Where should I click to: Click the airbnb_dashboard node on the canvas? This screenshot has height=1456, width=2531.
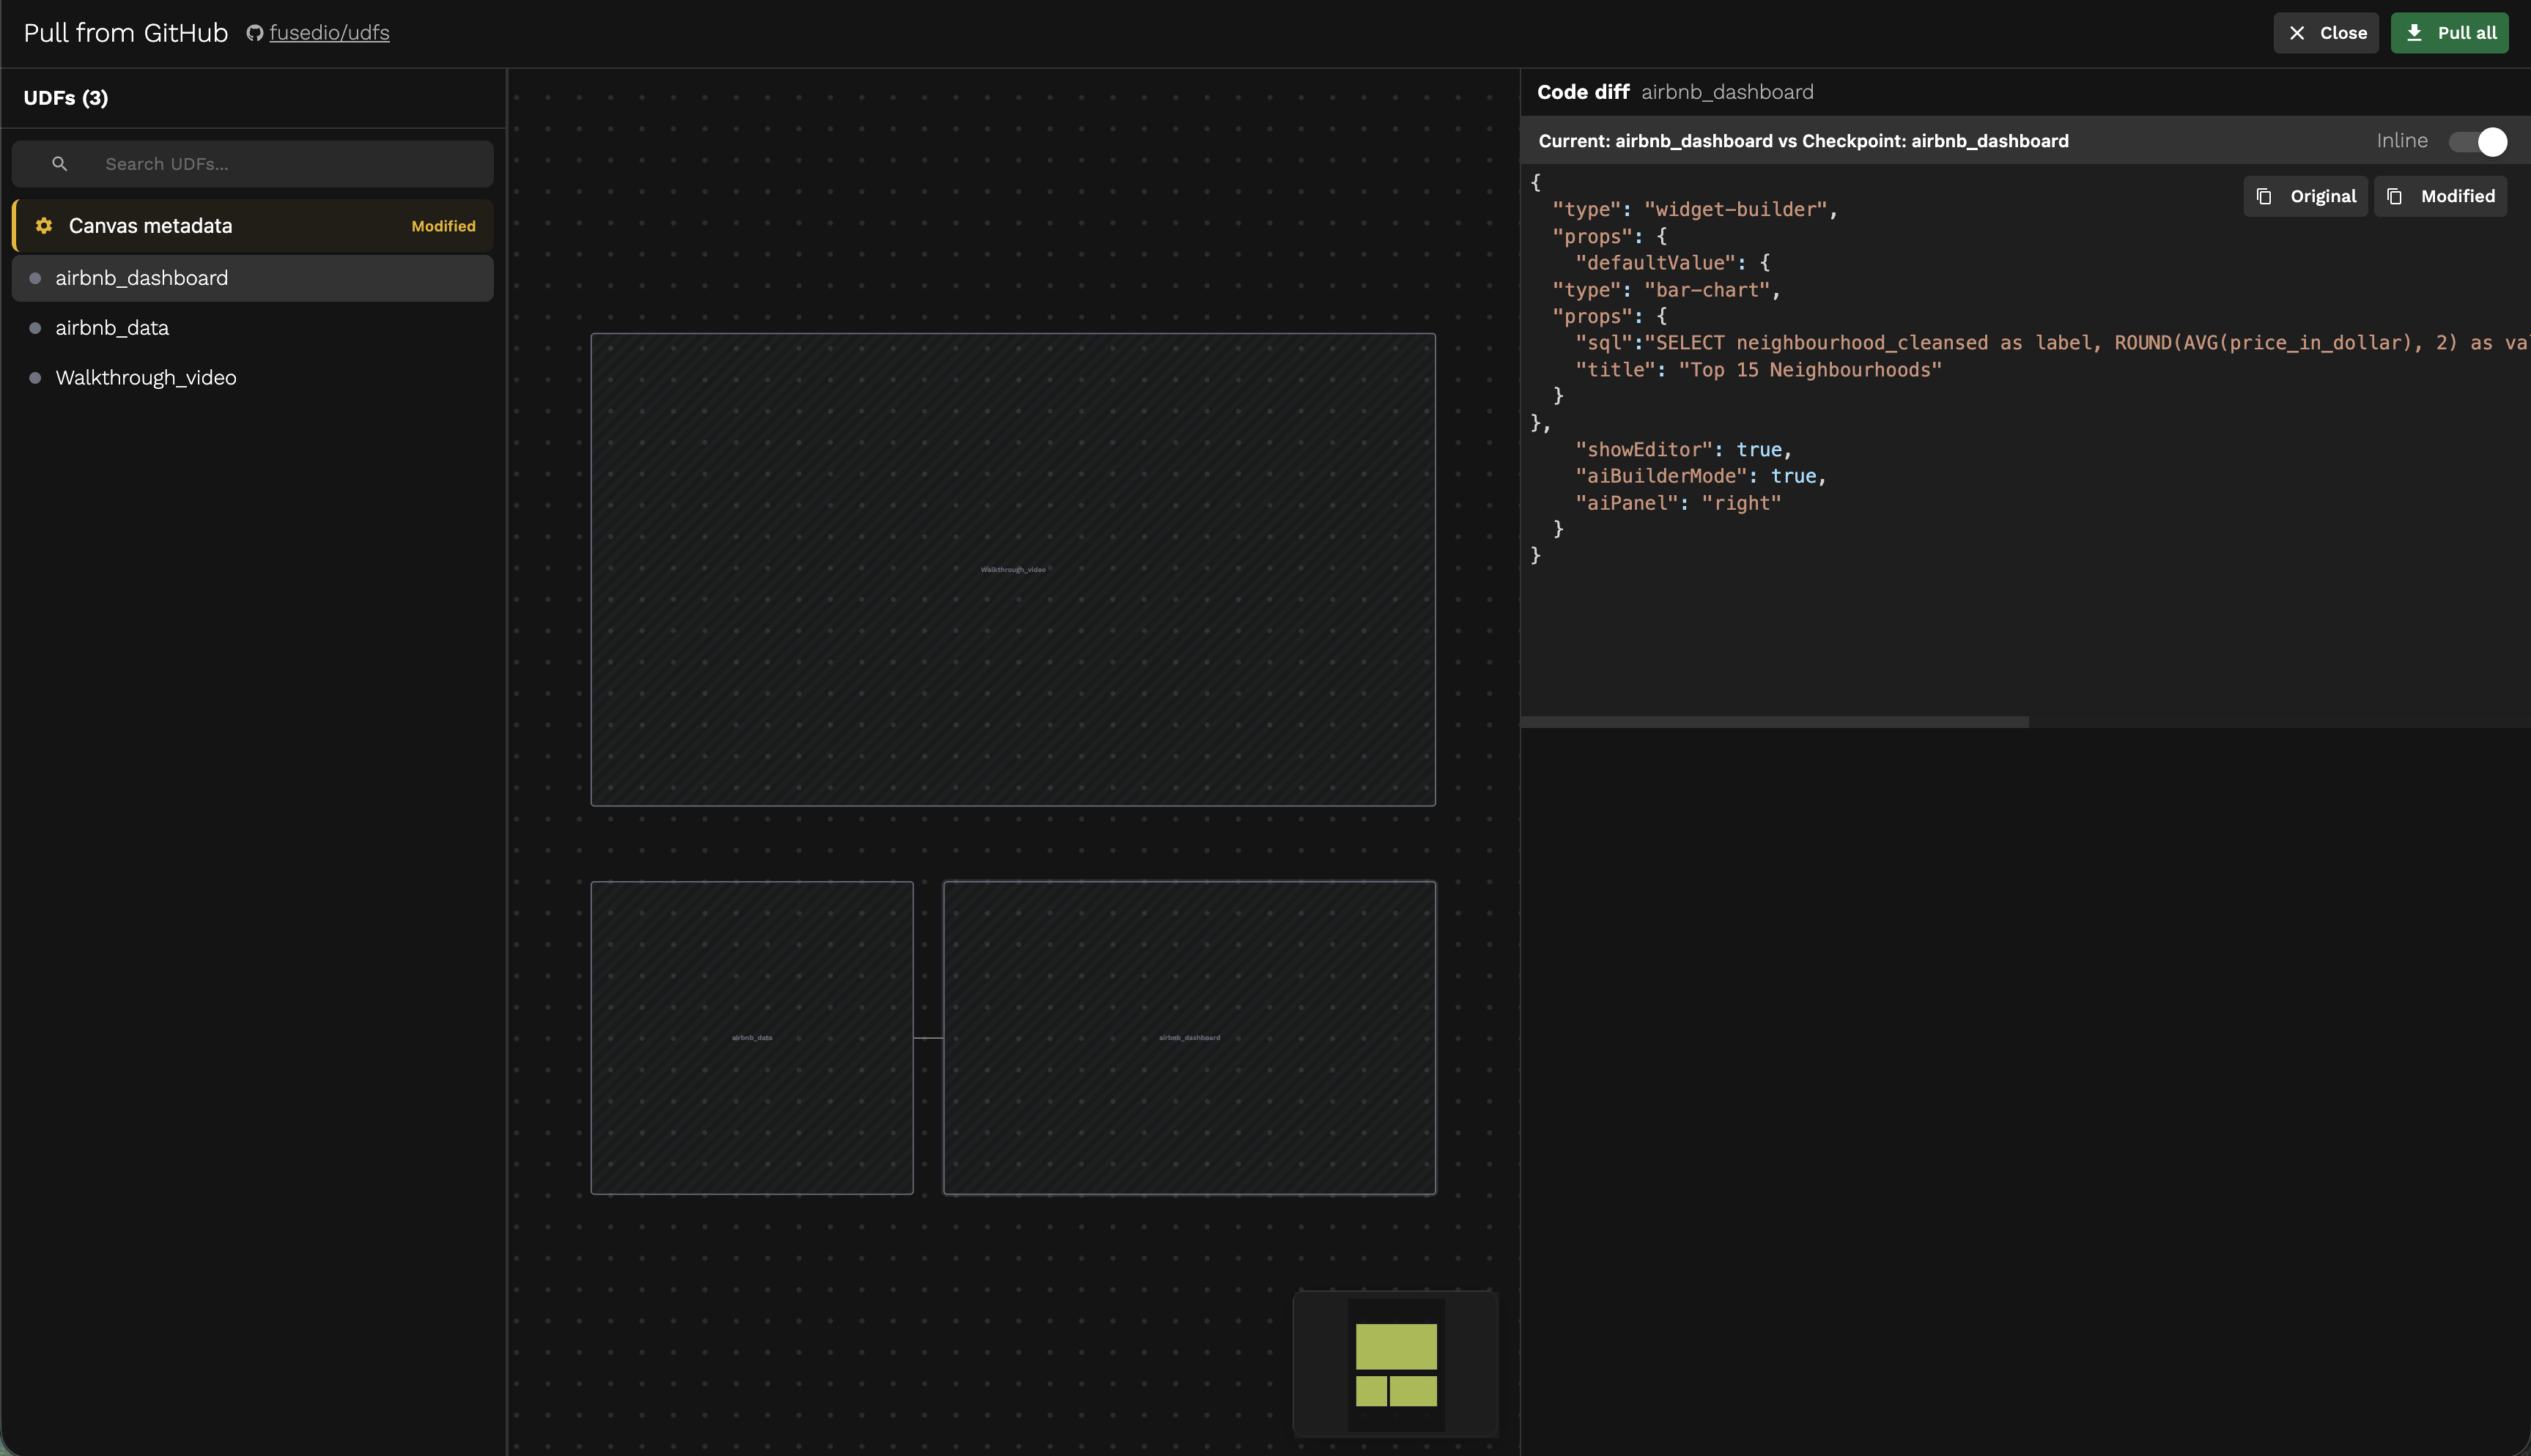pos(1189,1037)
